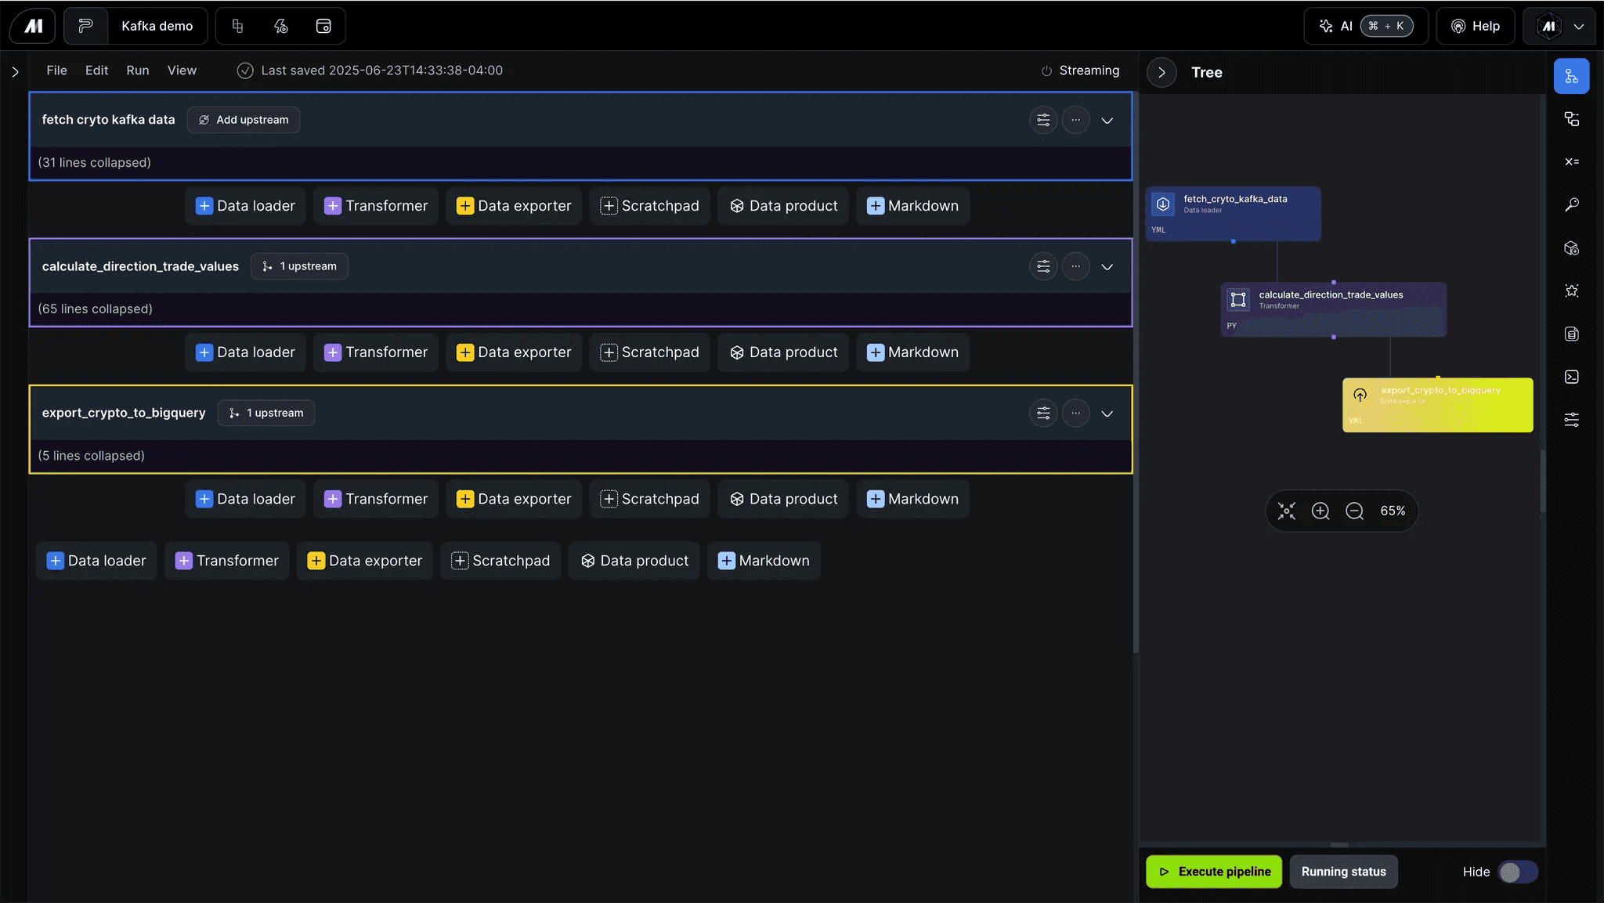Click the Kafka demo pipeline name
1604x903 pixels.
point(157,26)
